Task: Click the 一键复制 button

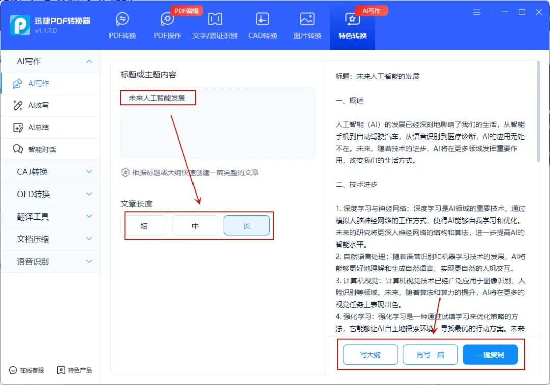Action: pos(490,355)
